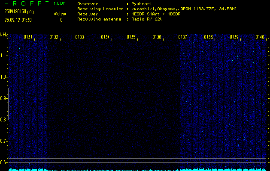Click the 0135 time marker
This screenshot has height=171, width=270.
coord(131,37)
